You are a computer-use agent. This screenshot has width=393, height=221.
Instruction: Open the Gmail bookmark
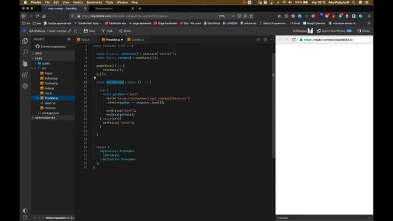(x=295, y=23)
